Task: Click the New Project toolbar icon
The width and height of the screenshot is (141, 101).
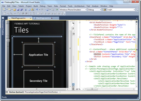Action: 5,10
